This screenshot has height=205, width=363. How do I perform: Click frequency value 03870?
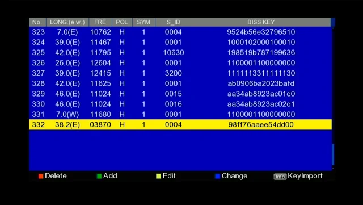tap(100, 124)
